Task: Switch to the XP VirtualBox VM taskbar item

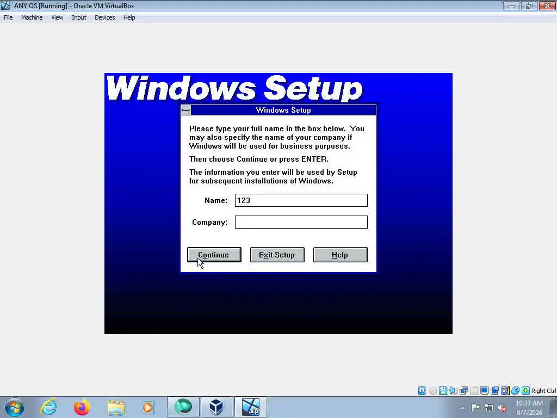Action: click(250, 407)
